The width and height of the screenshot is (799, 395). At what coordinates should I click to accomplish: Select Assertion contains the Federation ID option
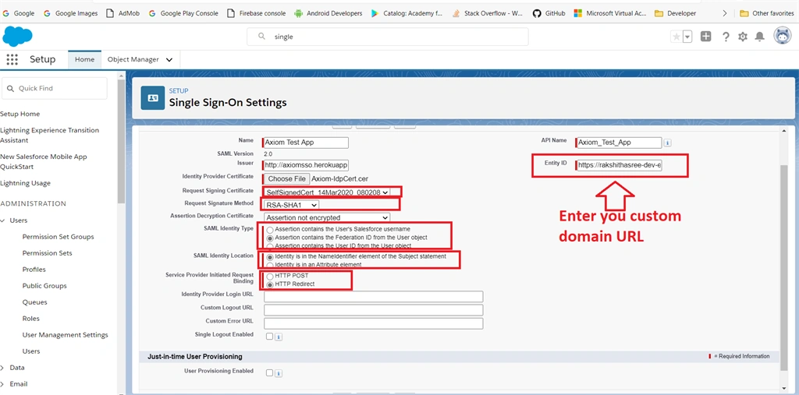coord(270,238)
